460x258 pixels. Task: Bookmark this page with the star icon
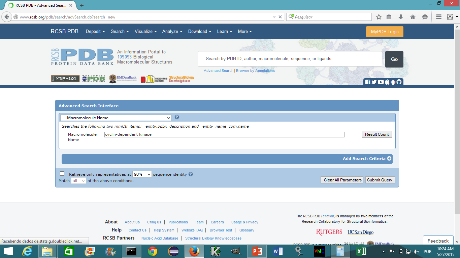379,17
